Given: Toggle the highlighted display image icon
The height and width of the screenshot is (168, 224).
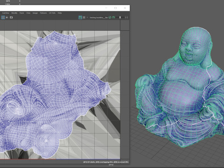Looking at the screenshot, I should click(x=80, y=17).
